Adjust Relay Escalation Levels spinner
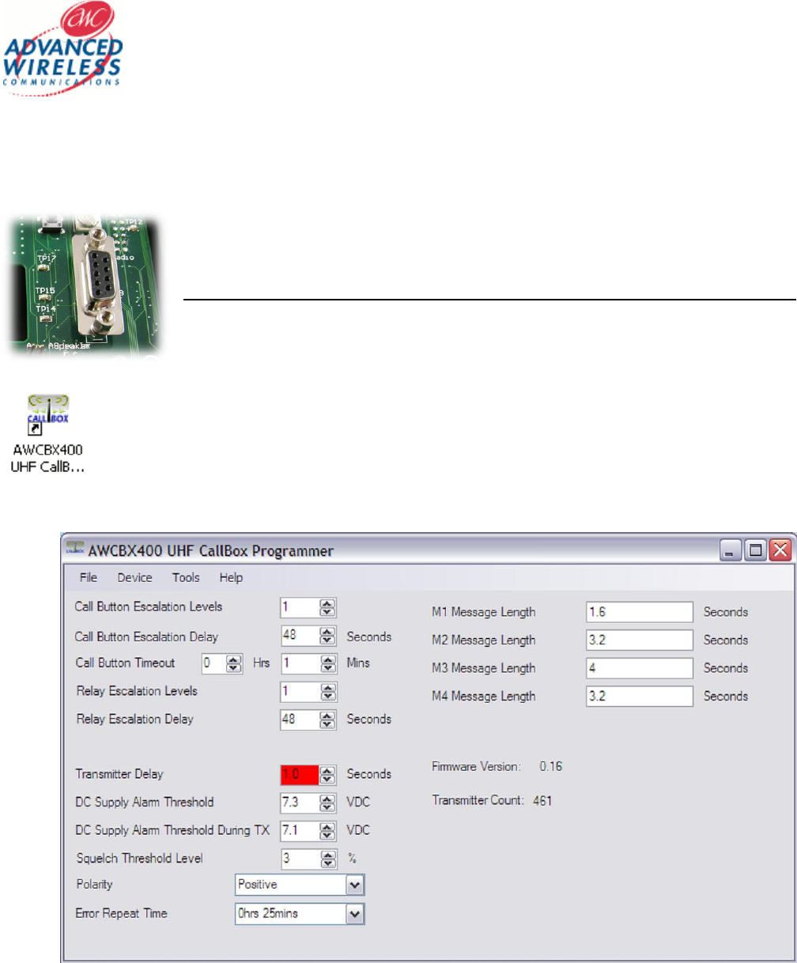The width and height of the screenshot is (797, 963). (328, 692)
